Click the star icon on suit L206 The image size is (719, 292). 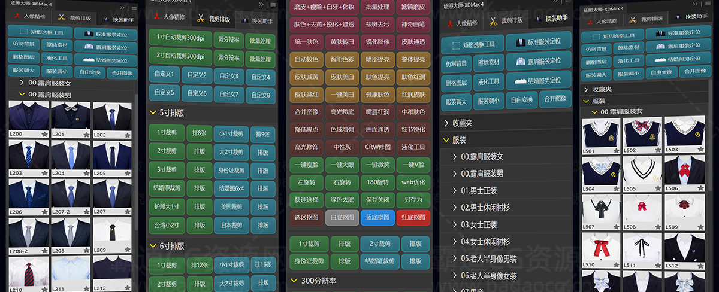[x=44, y=212]
